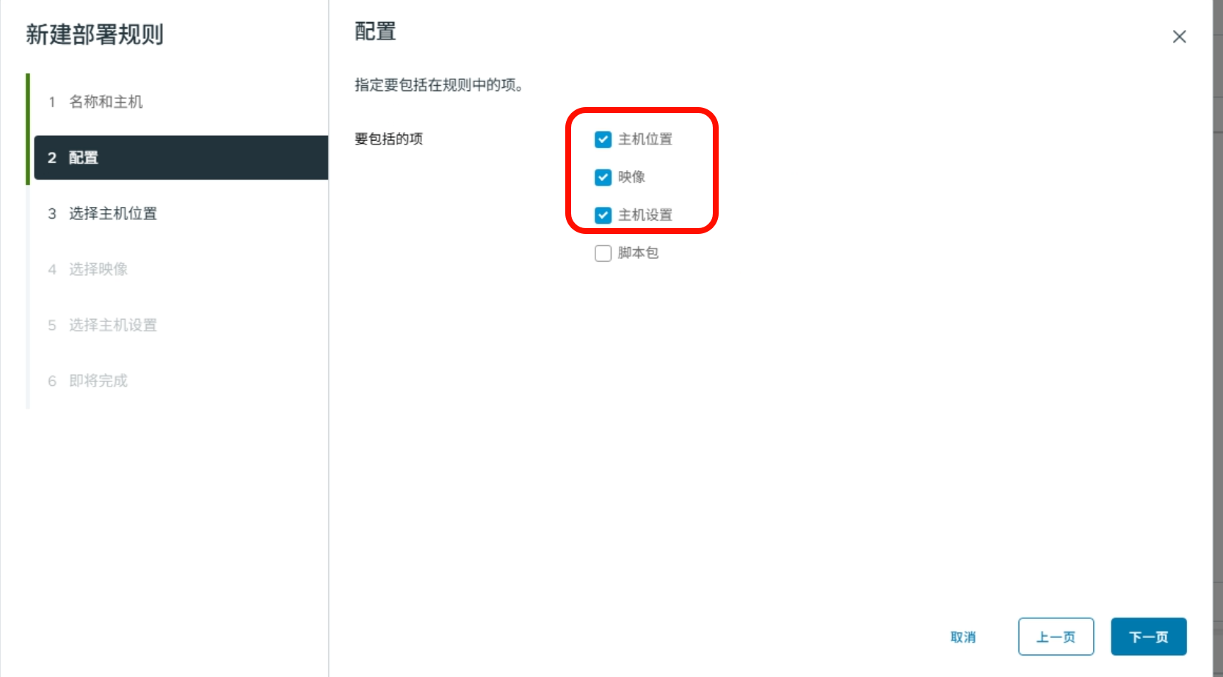Click the 主机位置 label text
The width and height of the screenshot is (1223, 677).
click(645, 139)
